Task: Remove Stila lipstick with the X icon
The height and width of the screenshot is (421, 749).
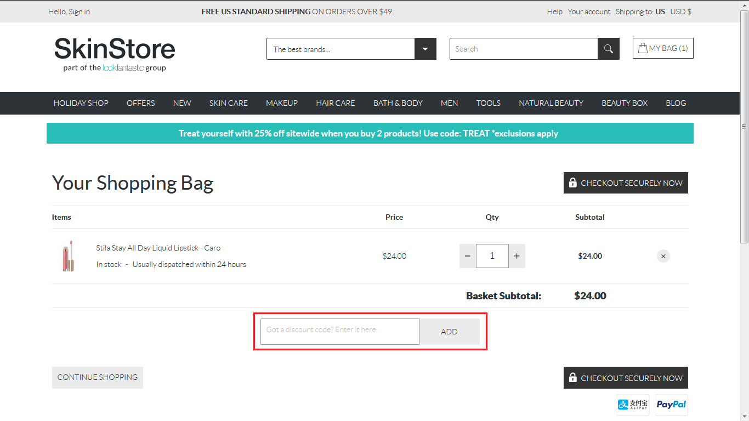Action: tap(663, 256)
